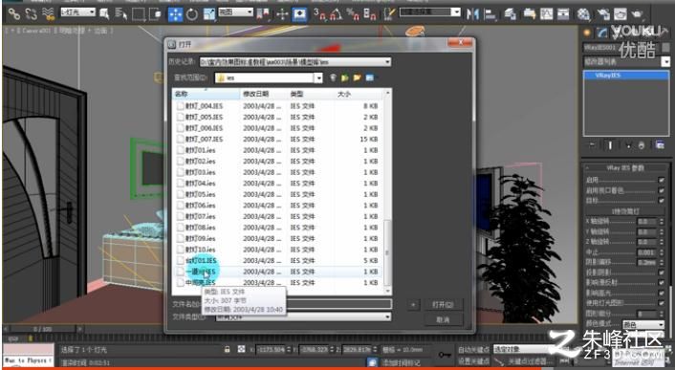Click the Angle Snap toggle icon
This screenshot has width=675, height=370.
[337, 14]
